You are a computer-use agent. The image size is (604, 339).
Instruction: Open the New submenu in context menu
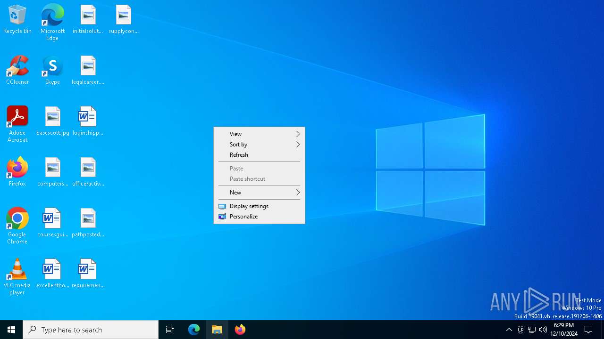259,193
